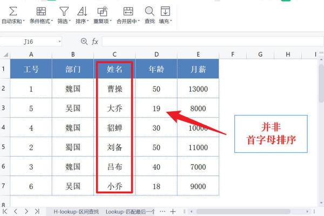Select cell containing 刘备
Image resolution: width=324 pixels, height=216 pixels.
coord(114,147)
